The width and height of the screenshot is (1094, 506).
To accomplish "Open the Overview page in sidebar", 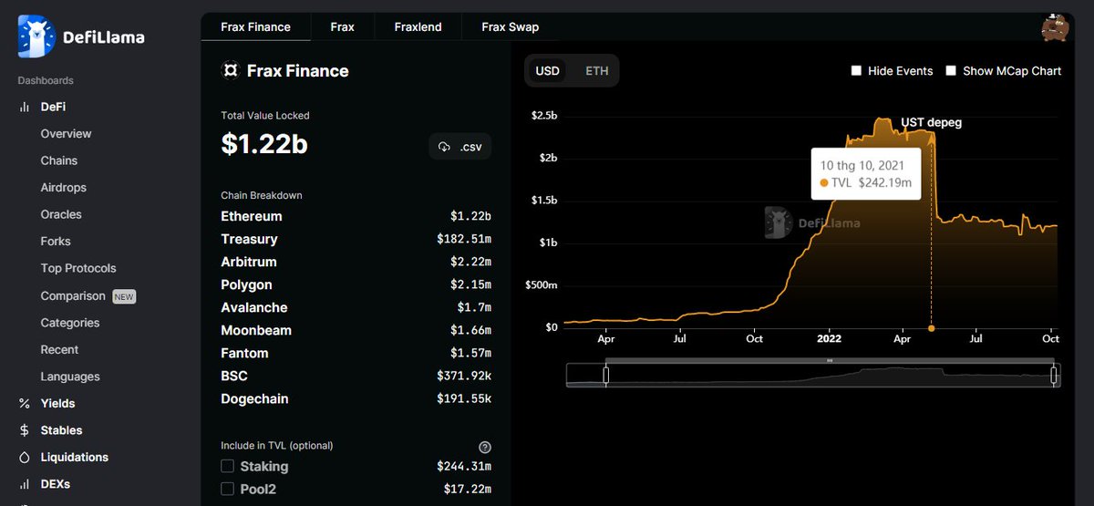I will pyautogui.click(x=66, y=134).
